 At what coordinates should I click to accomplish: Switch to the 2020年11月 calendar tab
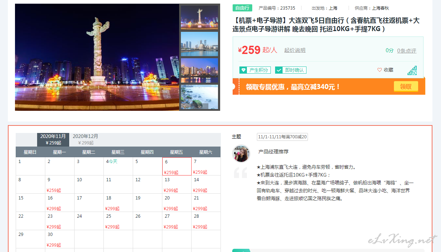click(53, 139)
